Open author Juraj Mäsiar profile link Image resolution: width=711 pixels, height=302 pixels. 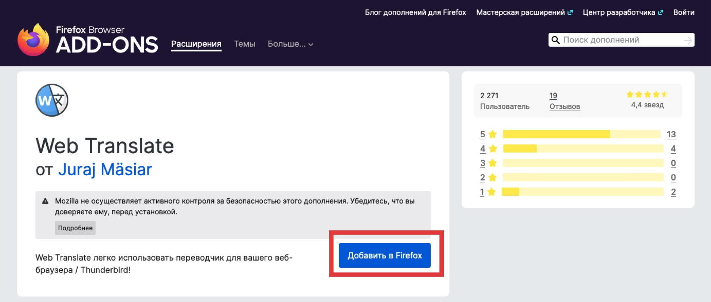(105, 170)
